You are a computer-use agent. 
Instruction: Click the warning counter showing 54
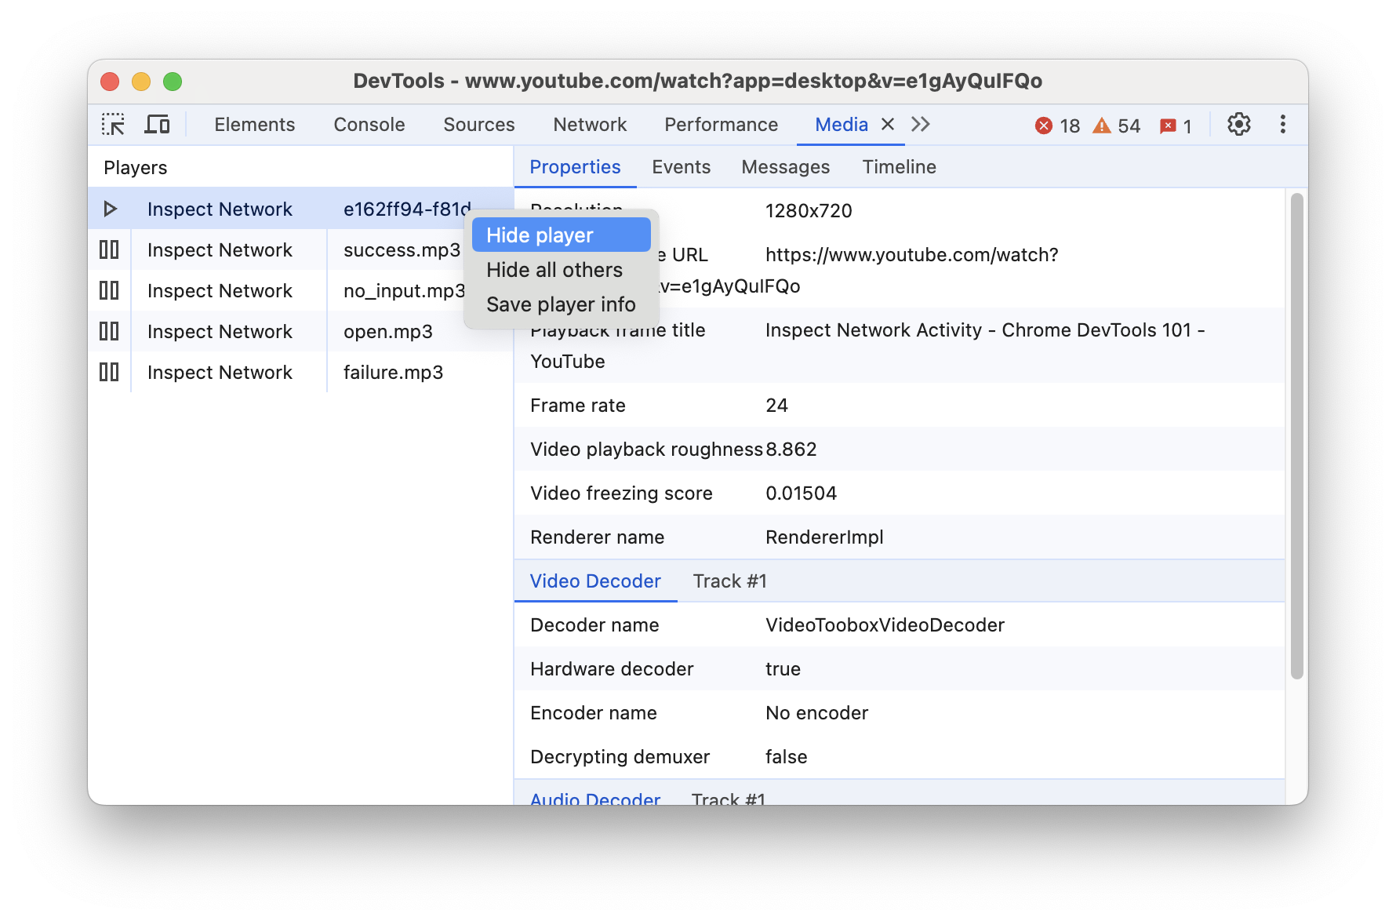point(1116,125)
